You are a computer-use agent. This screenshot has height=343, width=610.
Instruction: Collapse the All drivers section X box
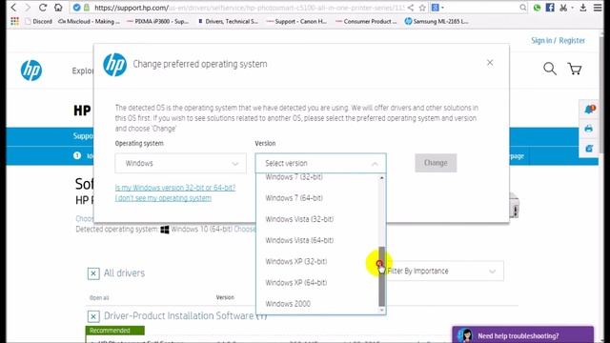pos(93,273)
